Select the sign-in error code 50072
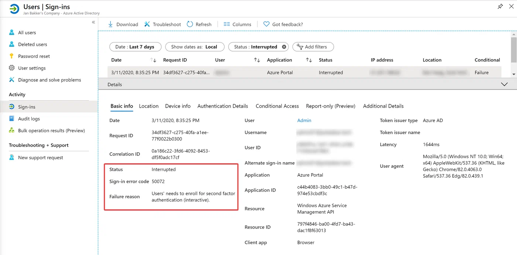 [158, 181]
